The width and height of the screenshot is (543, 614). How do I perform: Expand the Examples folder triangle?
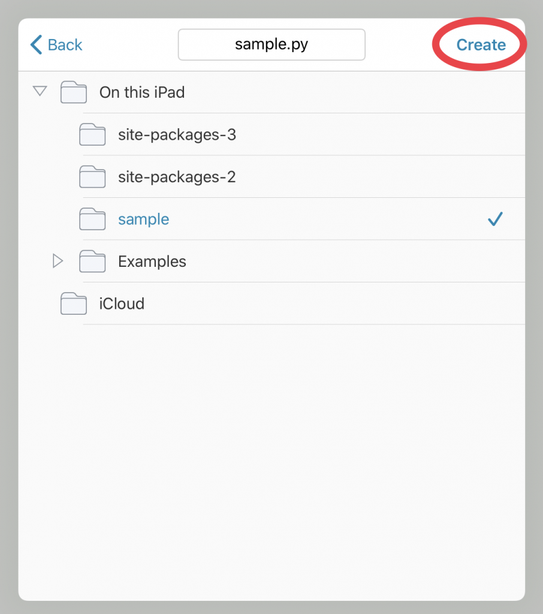tap(58, 261)
